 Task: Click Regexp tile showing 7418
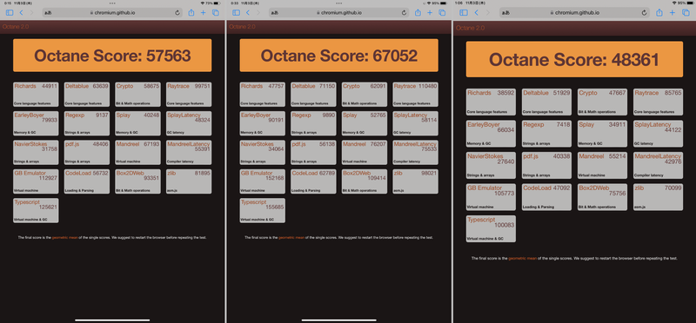[546, 134]
